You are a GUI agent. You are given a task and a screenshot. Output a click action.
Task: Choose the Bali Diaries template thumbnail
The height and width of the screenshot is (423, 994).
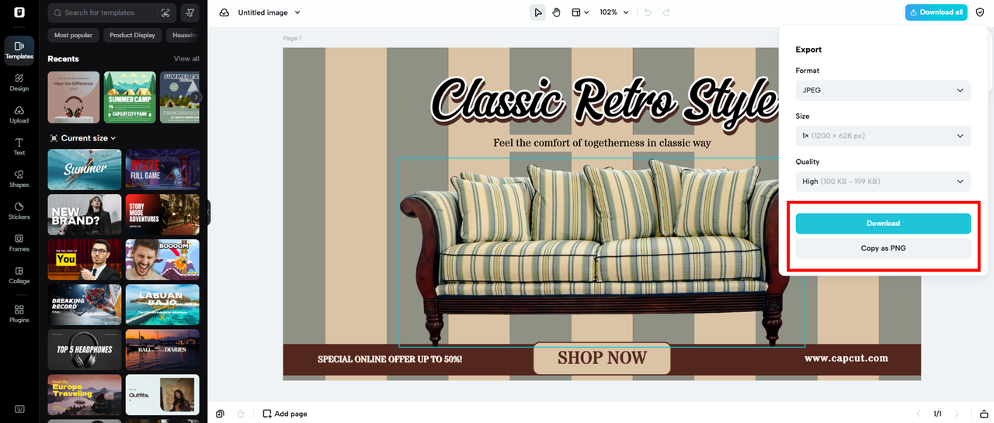tap(162, 349)
